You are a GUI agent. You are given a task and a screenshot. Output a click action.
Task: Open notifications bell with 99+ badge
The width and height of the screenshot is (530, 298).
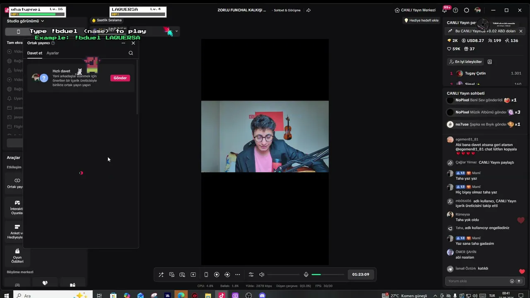click(444, 10)
